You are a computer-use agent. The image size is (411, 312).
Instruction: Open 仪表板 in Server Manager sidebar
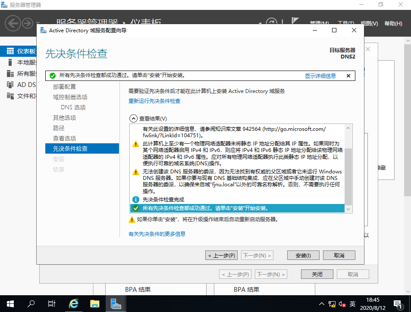[19, 51]
